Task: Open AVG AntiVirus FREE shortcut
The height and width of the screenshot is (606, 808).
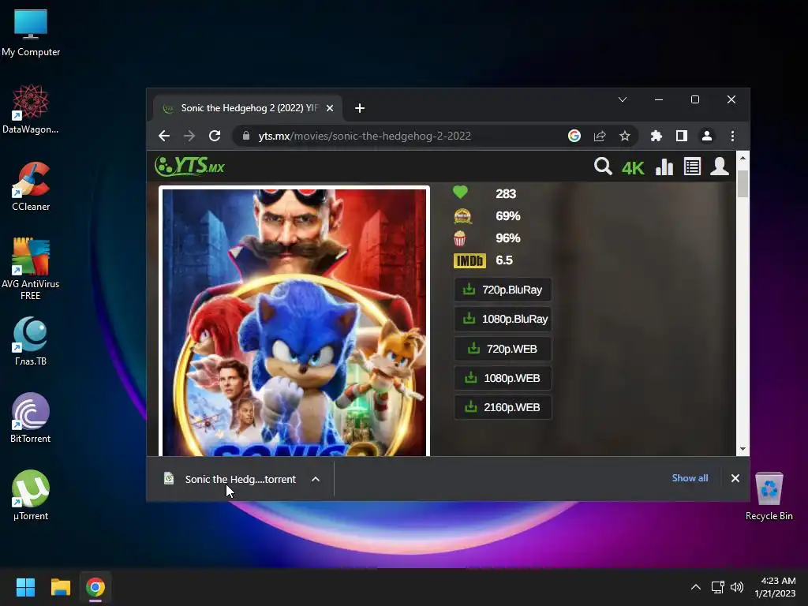Action: (x=31, y=269)
